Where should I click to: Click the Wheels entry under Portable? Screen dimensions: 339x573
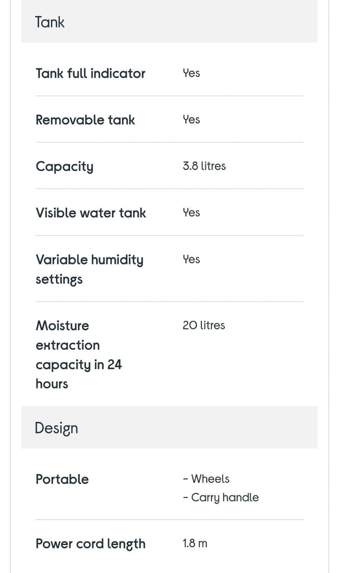(206, 479)
